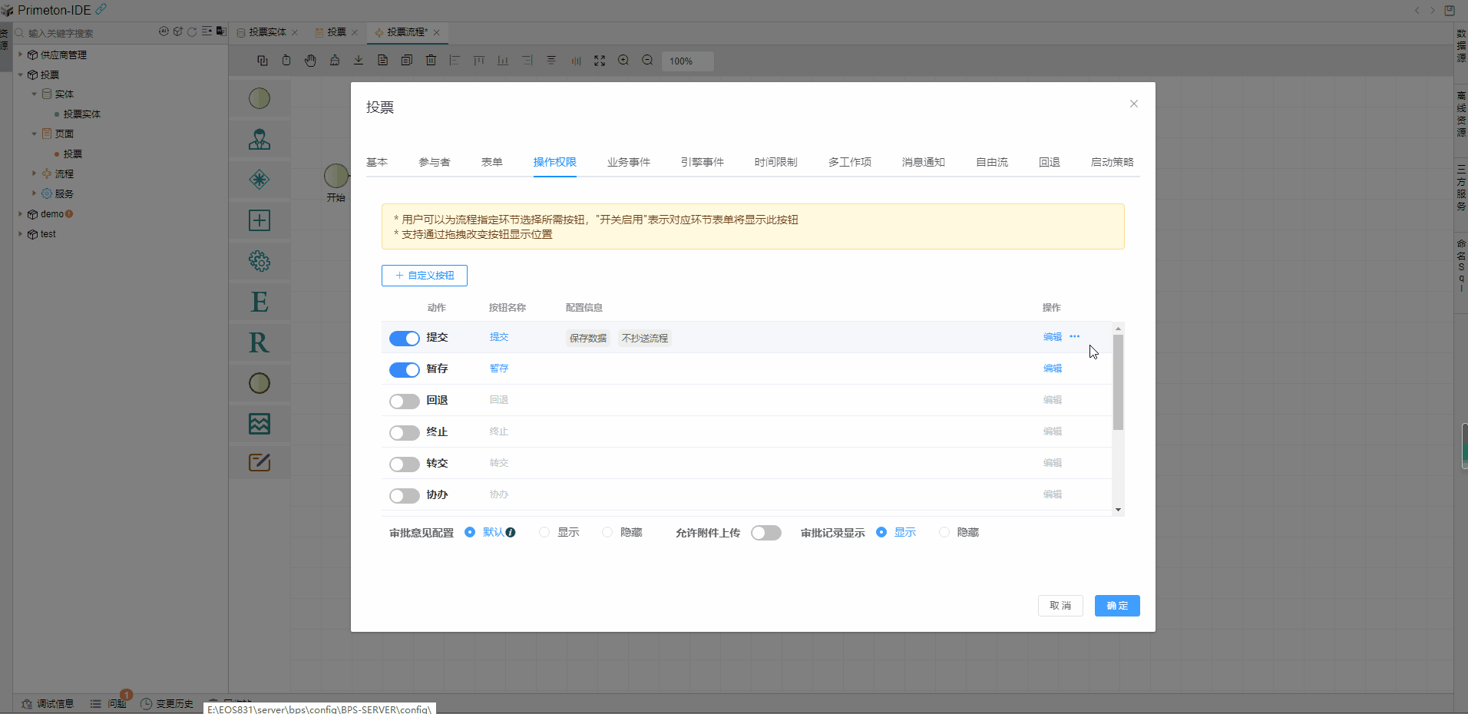Expand the 供应商管理 tree node
1468x714 pixels.
(x=21, y=55)
